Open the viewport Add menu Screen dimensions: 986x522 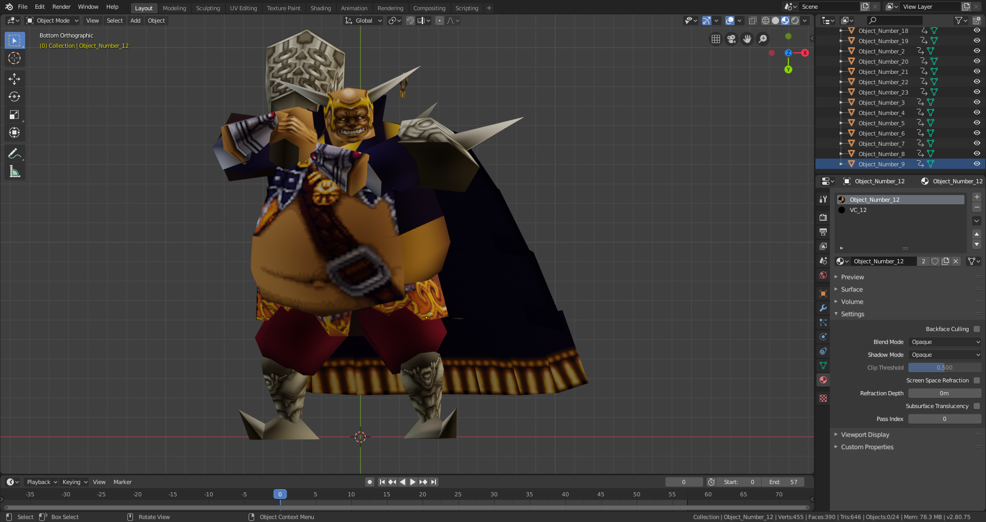coord(135,21)
